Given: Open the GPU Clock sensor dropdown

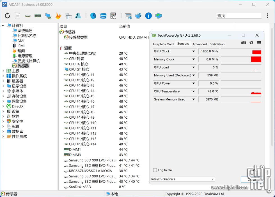Looking at the screenshot, I should coord(194,51).
